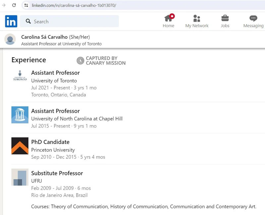Open UNC Chapel Hill logo
Image resolution: width=265 pixels, height=215 pixels.
(x=20, y=115)
